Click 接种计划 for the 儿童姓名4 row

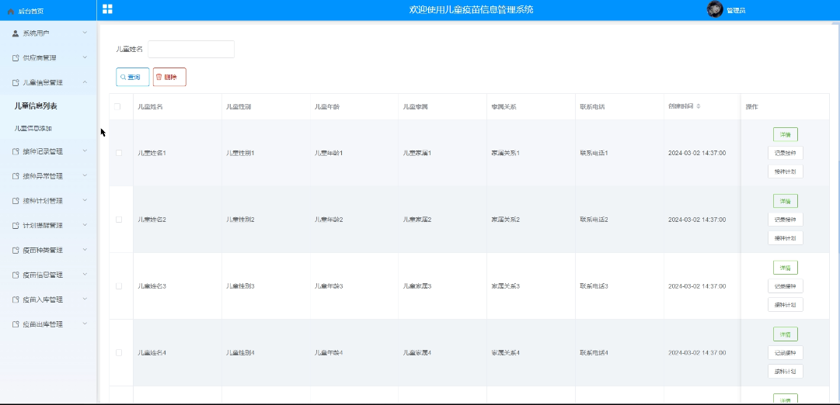point(786,372)
